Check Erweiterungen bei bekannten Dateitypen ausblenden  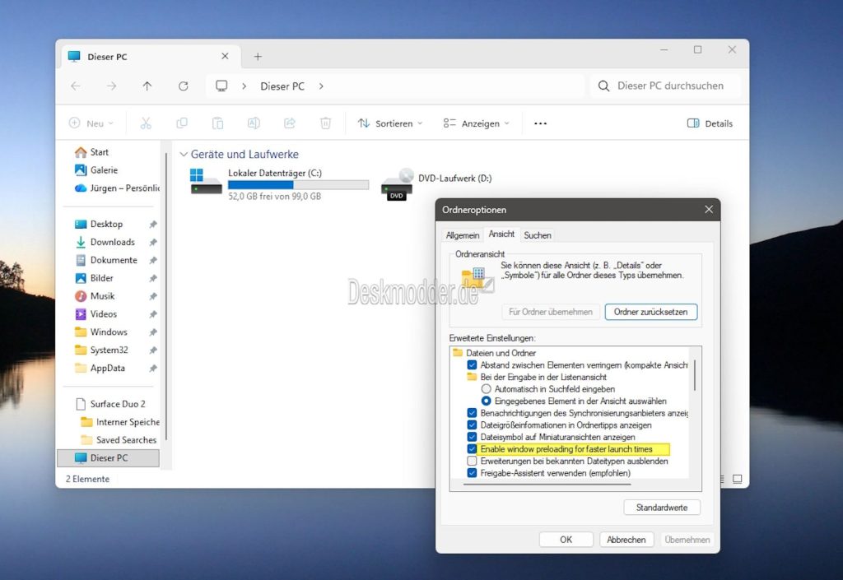coord(472,461)
